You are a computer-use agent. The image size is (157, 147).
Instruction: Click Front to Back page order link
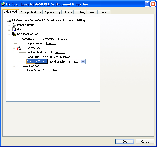[x=50, y=70]
